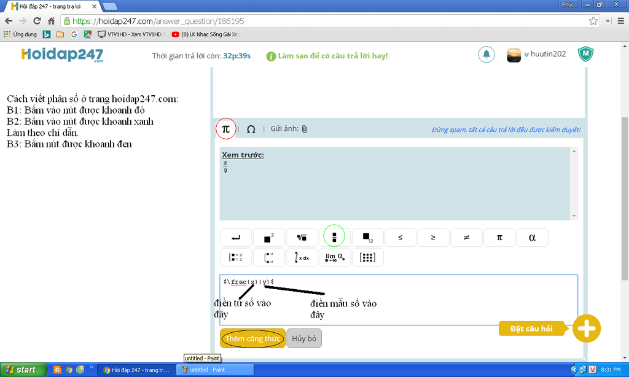The image size is (629, 377).
Task: Insert a superscript power symbol
Action: click(x=269, y=238)
